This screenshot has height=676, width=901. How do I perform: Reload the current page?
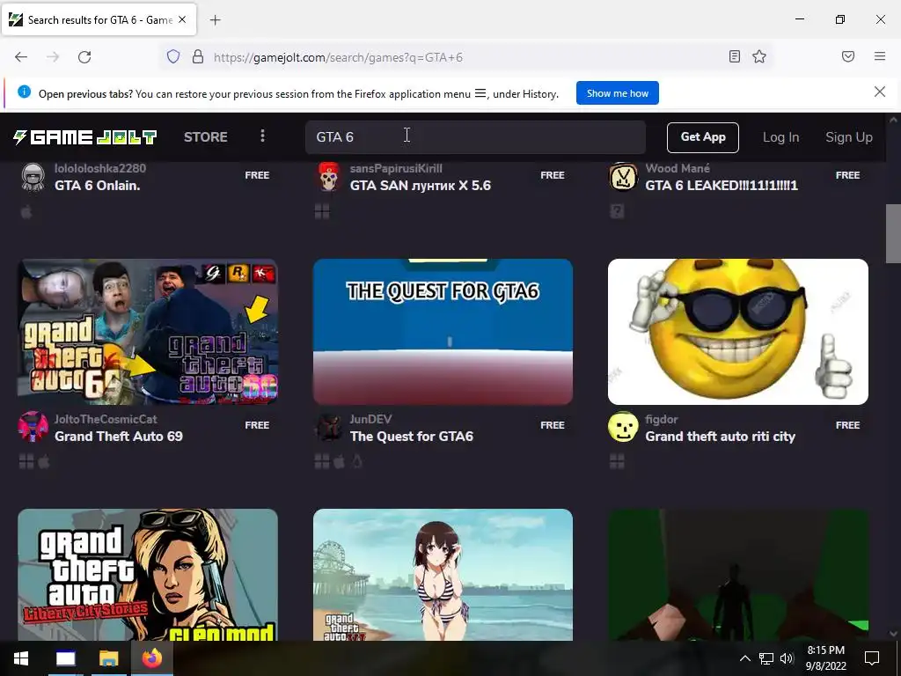[84, 57]
